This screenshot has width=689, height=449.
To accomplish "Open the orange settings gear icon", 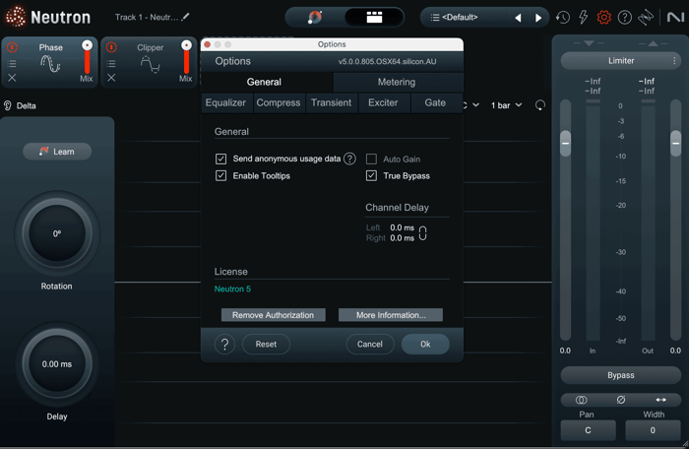I will point(603,17).
